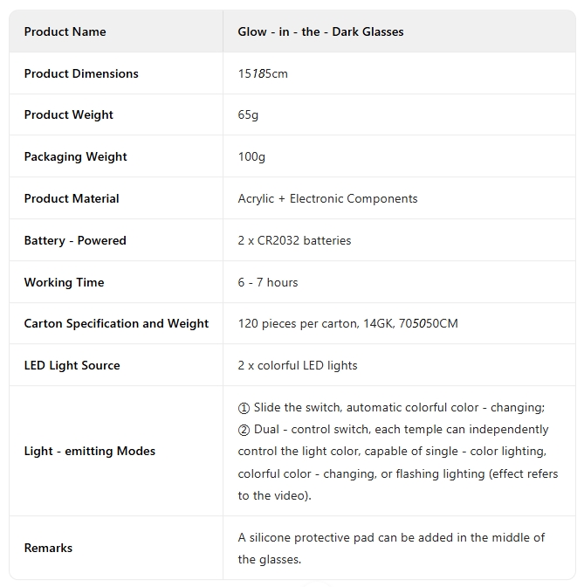Viewport: 584px width, 587px height.
Task: Select the 100g packaging value
Action: [x=251, y=157]
